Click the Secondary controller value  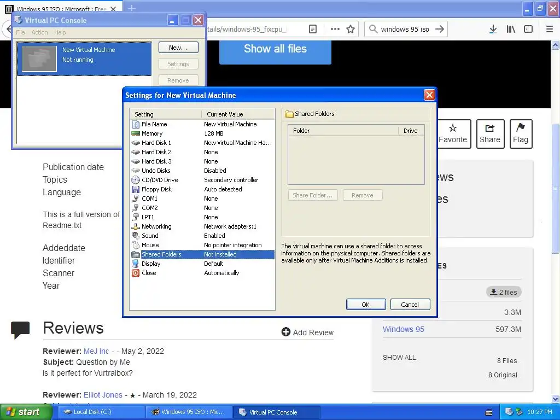pos(231,180)
